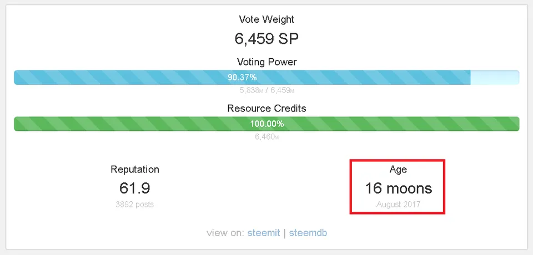The width and height of the screenshot is (533, 255).
Task: Click the Voting Power progress bar
Action: tap(266, 78)
